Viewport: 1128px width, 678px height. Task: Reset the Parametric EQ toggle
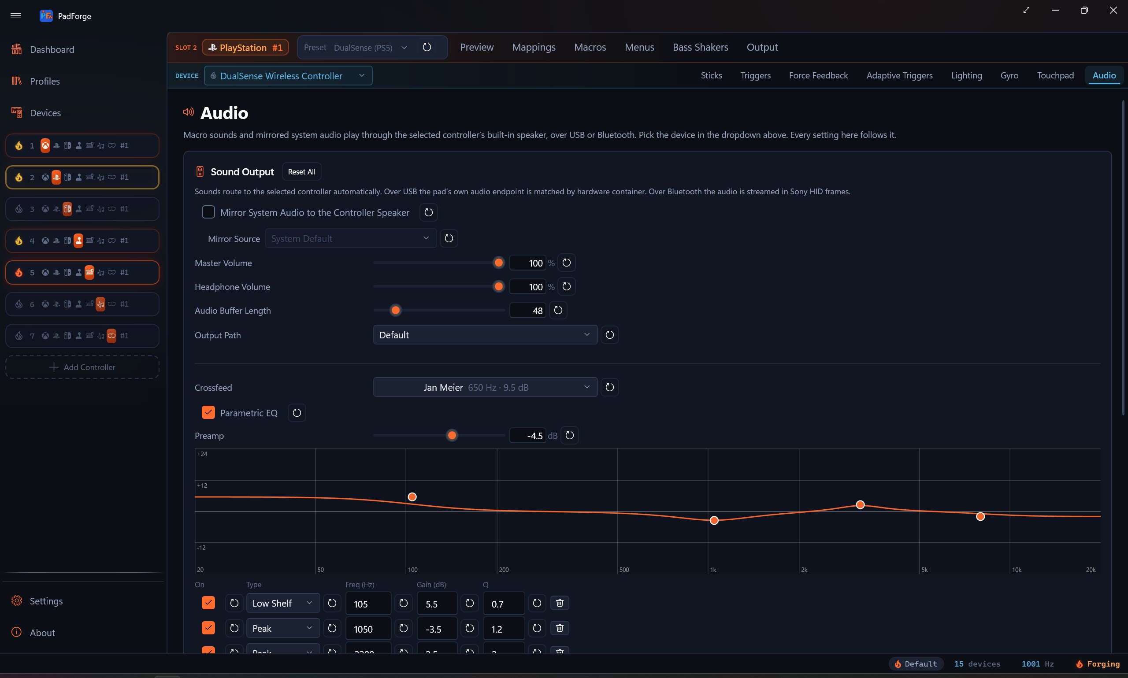(297, 413)
